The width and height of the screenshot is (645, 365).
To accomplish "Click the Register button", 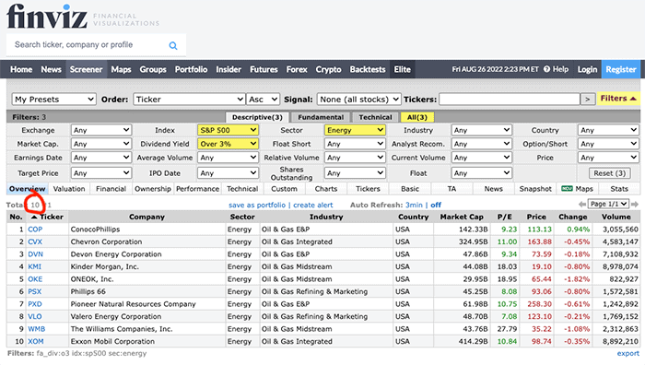I will (621, 69).
